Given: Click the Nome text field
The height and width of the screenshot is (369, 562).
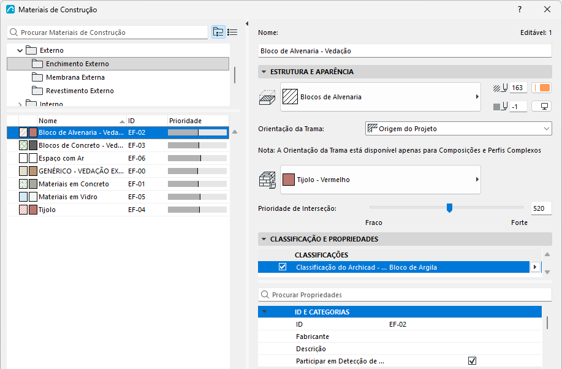Looking at the screenshot, I should [x=404, y=51].
